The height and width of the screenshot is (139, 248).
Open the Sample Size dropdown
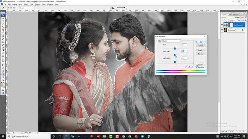(24, 8)
